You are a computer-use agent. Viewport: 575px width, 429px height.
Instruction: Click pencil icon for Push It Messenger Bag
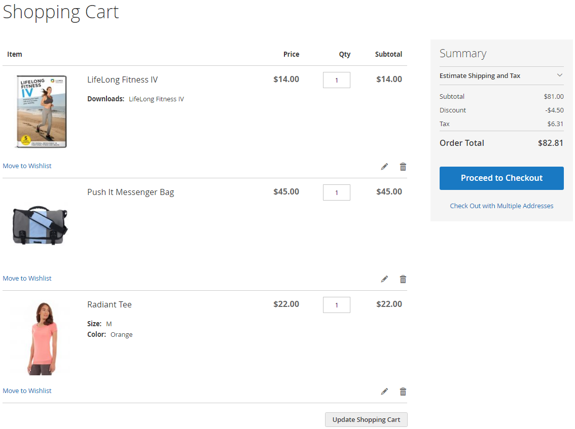pos(384,279)
